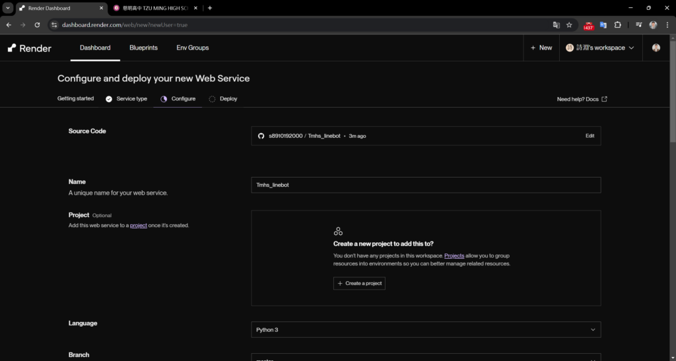Image resolution: width=676 pixels, height=361 pixels.
Task: Click the s8910192000 / Tmhs_linebot repository text
Action: (x=304, y=136)
